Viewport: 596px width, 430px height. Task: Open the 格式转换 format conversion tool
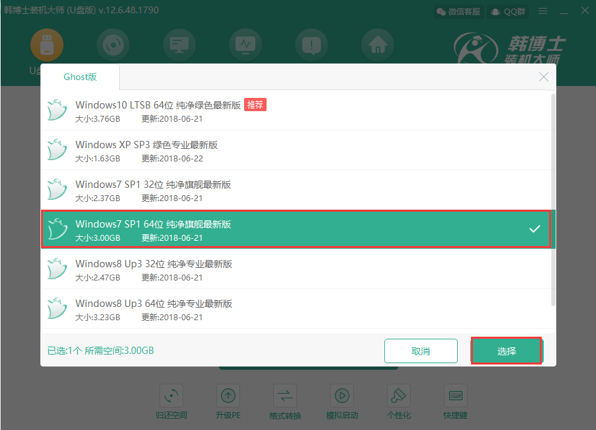pos(285,396)
